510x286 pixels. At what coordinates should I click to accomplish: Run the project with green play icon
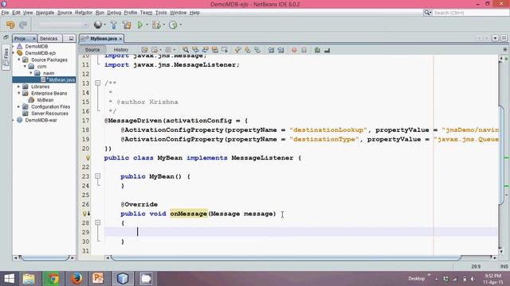(140, 25)
